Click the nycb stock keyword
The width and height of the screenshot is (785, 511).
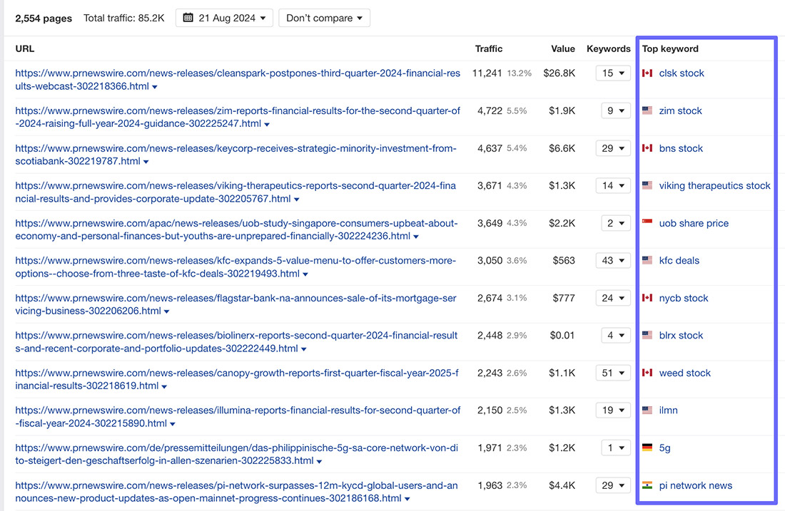coord(684,298)
